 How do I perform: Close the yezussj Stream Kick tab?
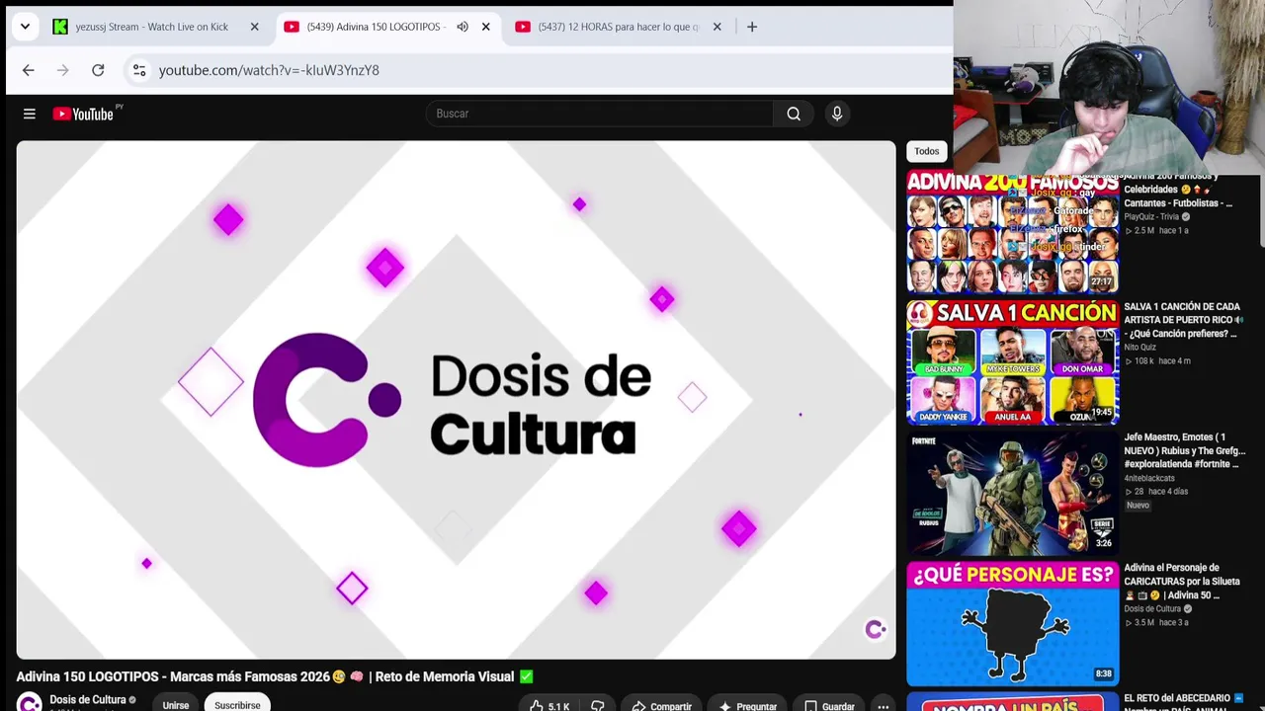[x=254, y=27]
